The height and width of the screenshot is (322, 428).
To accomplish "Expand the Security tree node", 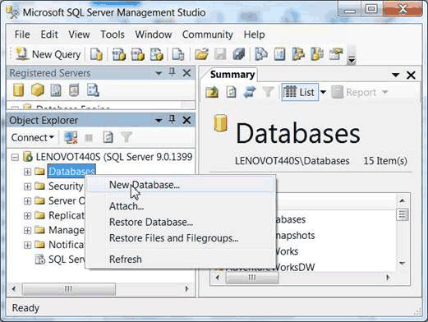I will pos(27,186).
